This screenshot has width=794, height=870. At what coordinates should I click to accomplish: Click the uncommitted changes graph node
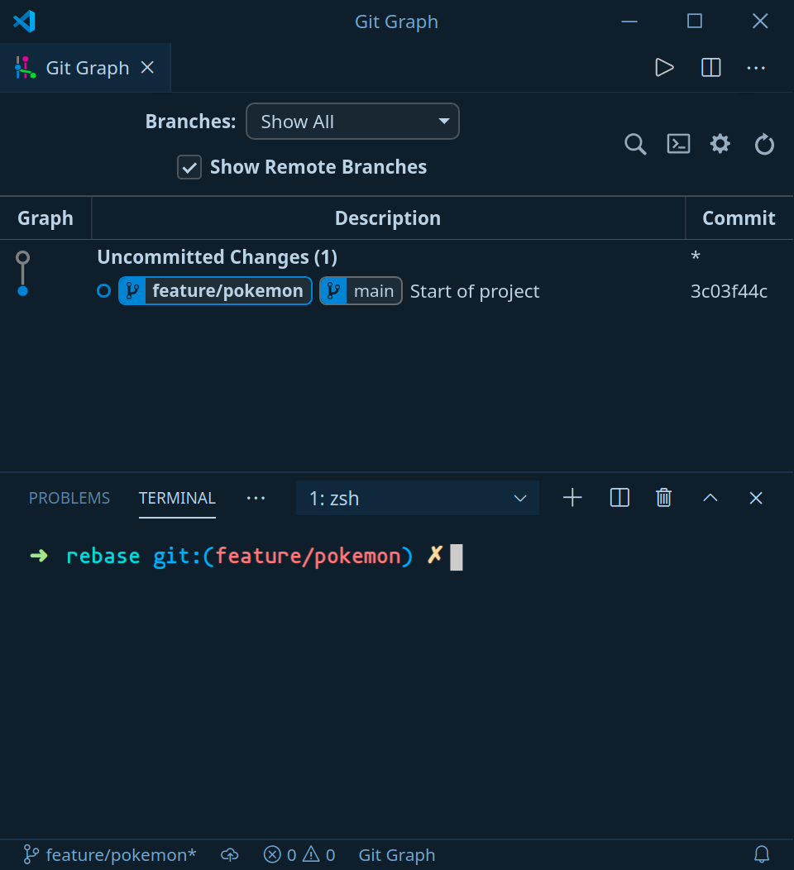click(x=23, y=257)
